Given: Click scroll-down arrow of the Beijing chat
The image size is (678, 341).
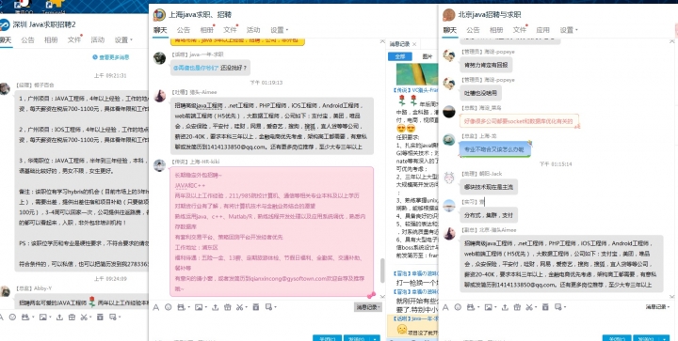Looking at the screenshot, I should click(x=671, y=297).
